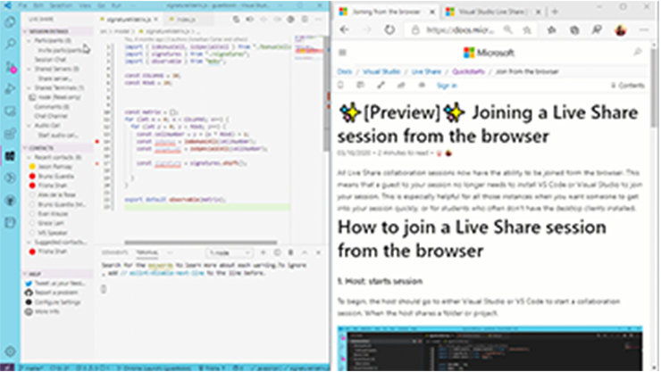Click the browser refresh button

(390, 29)
